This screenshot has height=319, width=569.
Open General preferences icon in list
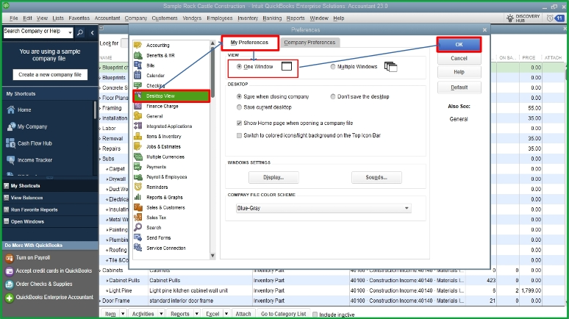(138, 116)
